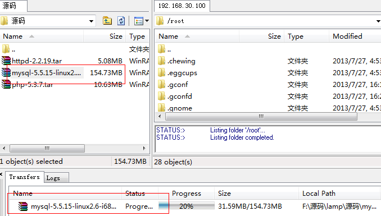Screen dimensions: 381x216
Task: Go up one folder in local pane toolbar
Action: 107,21
